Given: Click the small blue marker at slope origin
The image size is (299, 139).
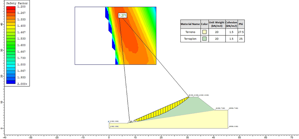Looking at the screenshot, I should [109, 121].
